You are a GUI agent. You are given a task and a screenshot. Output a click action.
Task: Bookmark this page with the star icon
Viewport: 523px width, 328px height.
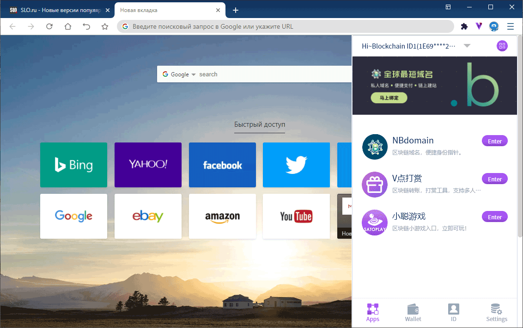click(x=105, y=26)
